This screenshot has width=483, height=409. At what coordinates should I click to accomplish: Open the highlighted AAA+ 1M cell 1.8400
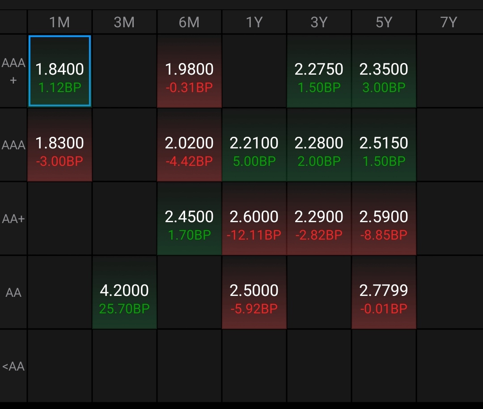pos(59,72)
